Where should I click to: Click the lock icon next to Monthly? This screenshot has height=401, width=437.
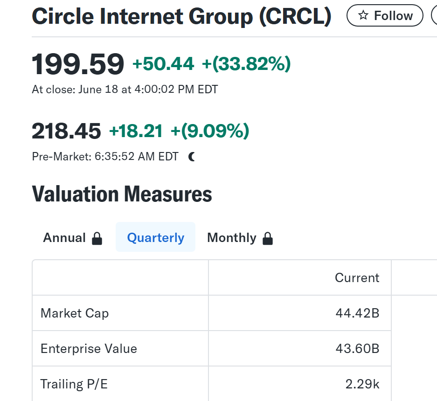coord(267,238)
